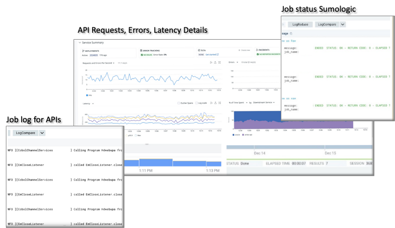Toggle the Max legend series on Latency

click(x=138, y=136)
